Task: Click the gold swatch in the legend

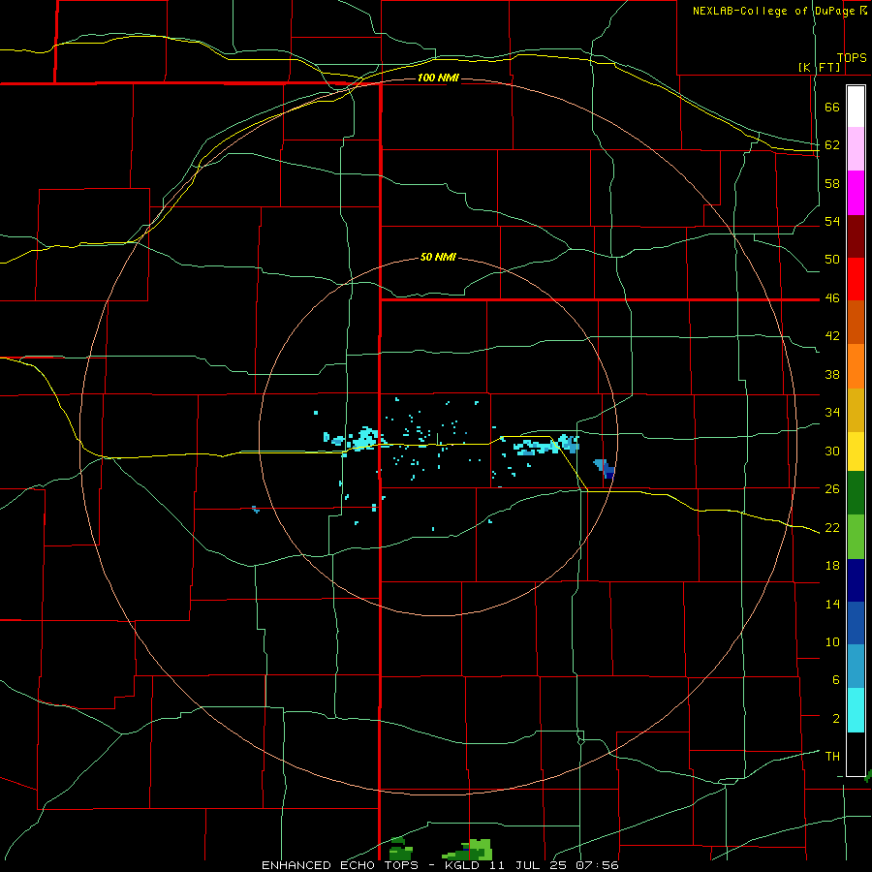Action: tap(856, 410)
